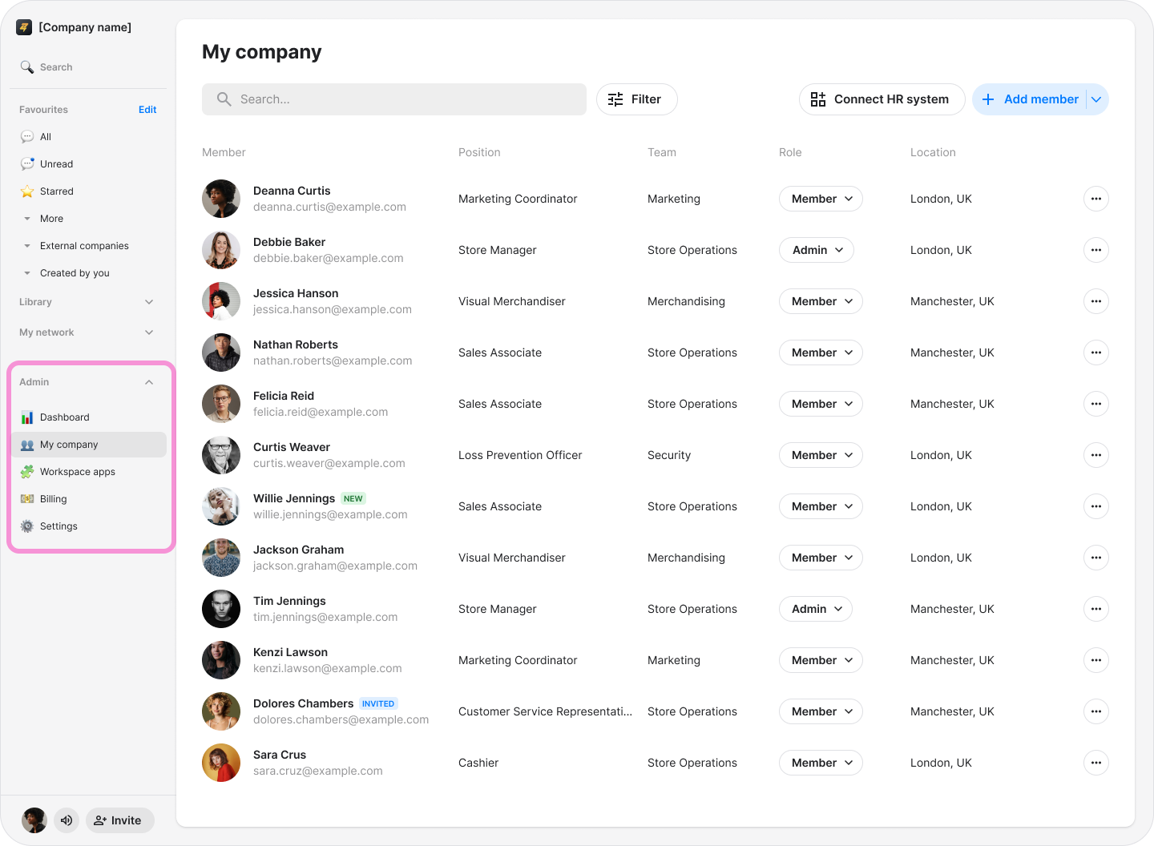This screenshot has width=1154, height=846.
Task: Open the Add member dropdown arrow
Action: (x=1097, y=99)
